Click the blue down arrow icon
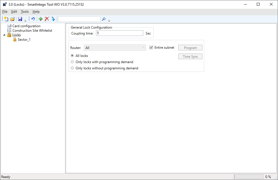The width and height of the screenshot is (278, 180). (53, 19)
